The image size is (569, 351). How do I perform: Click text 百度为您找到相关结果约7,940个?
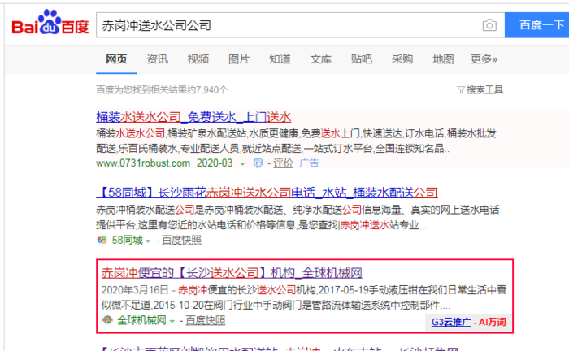point(162,89)
